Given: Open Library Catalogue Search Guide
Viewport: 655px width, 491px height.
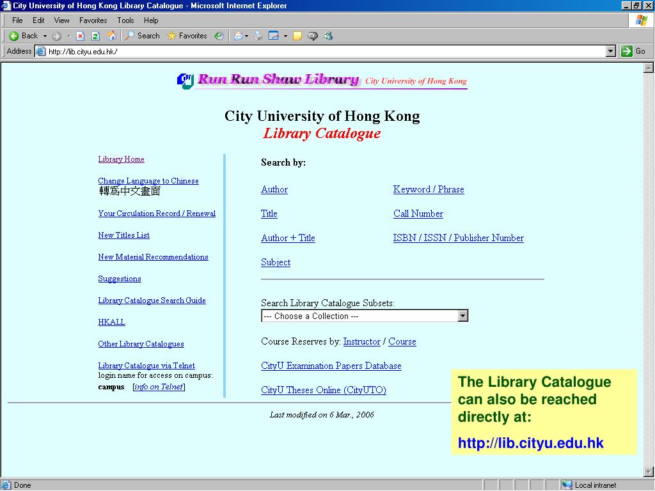Looking at the screenshot, I should (152, 300).
